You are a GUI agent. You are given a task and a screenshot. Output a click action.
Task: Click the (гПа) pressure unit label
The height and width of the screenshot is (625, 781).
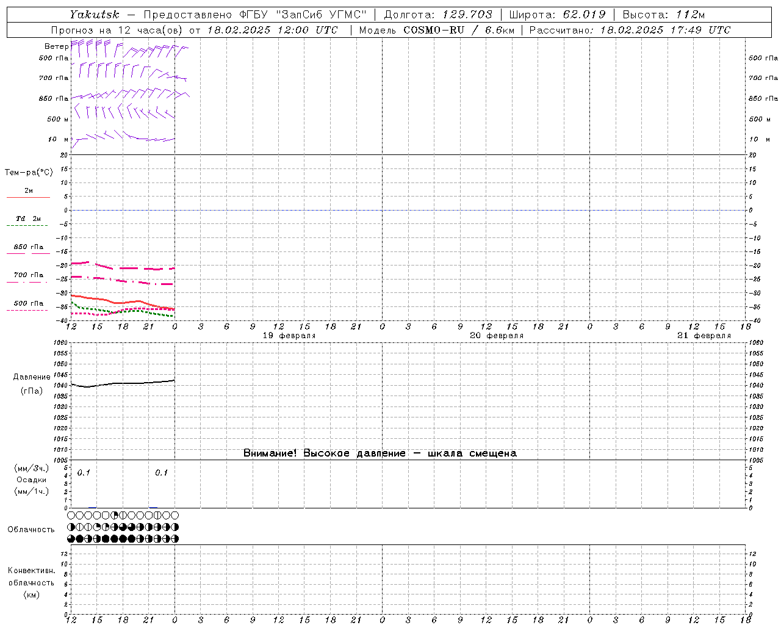tap(32, 391)
